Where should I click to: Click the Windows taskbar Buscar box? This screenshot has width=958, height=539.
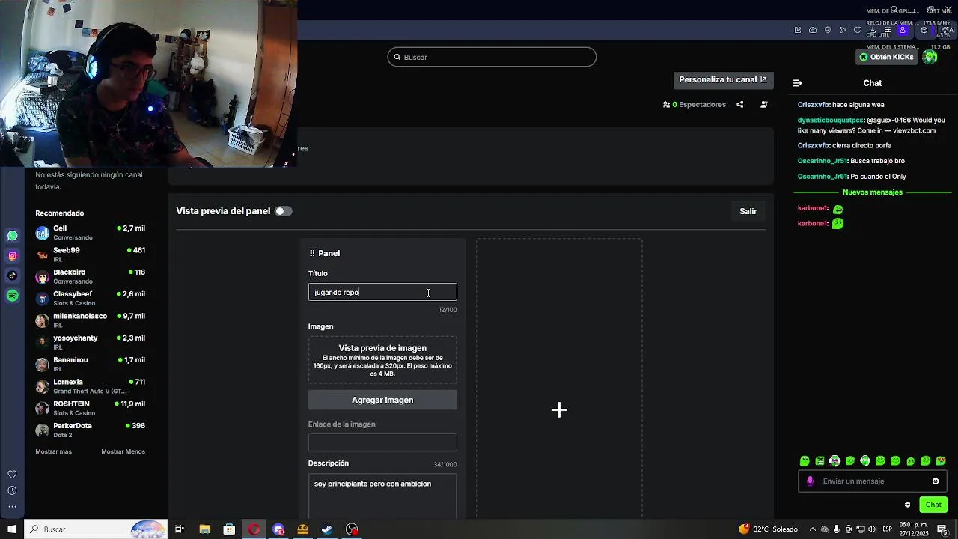pyautogui.click(x=95, y=529)
